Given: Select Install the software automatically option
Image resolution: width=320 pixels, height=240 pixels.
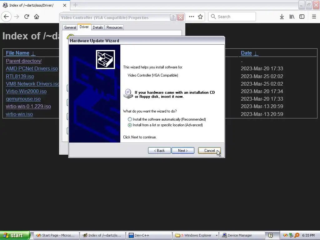Looking at the screenshot, I should tap(130, 119).
